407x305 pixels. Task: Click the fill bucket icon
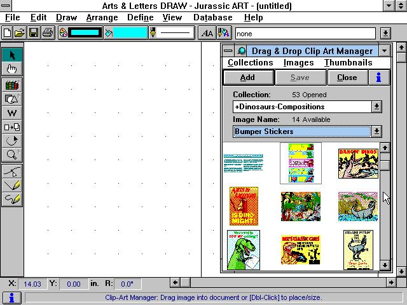(x=109, y=33)
